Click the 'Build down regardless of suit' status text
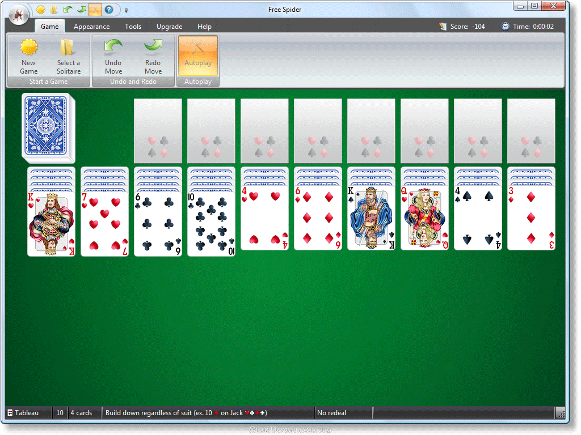The height and width of the screenshot is (435, 581). pos(186,412)
